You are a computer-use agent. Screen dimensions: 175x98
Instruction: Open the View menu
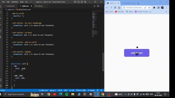click(x=22, y=2)
